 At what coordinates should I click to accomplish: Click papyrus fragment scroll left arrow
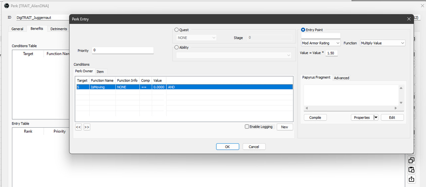(x=307, y=108)
